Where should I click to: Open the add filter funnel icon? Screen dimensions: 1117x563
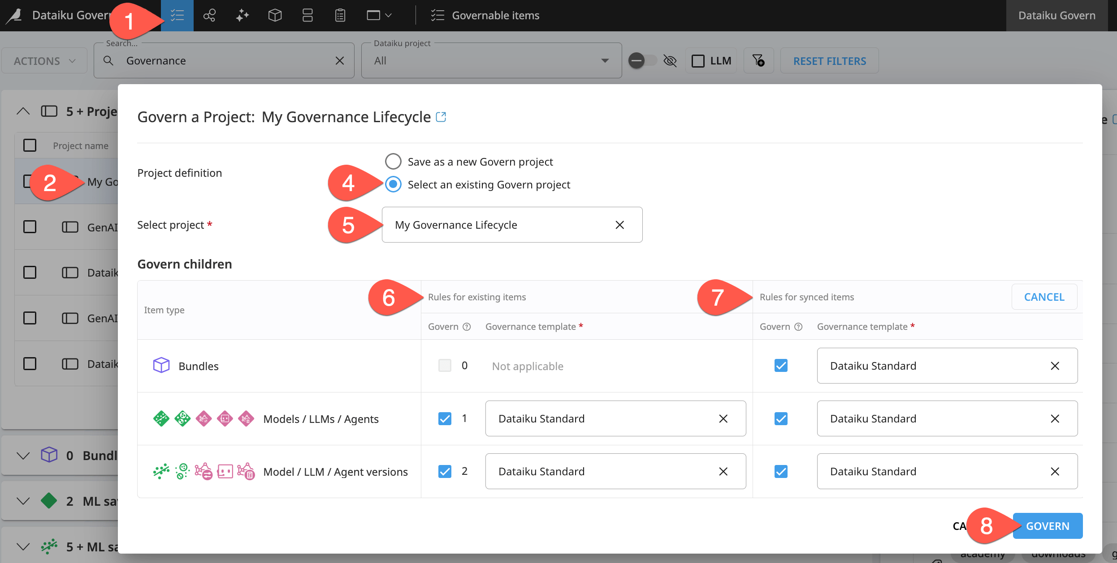pyautogui.click(x=758, y=60)
